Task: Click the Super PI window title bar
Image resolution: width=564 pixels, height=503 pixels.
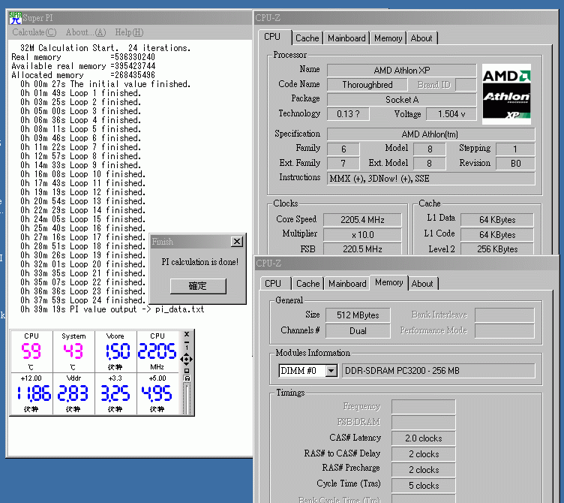Action: [x=130, y=18]
